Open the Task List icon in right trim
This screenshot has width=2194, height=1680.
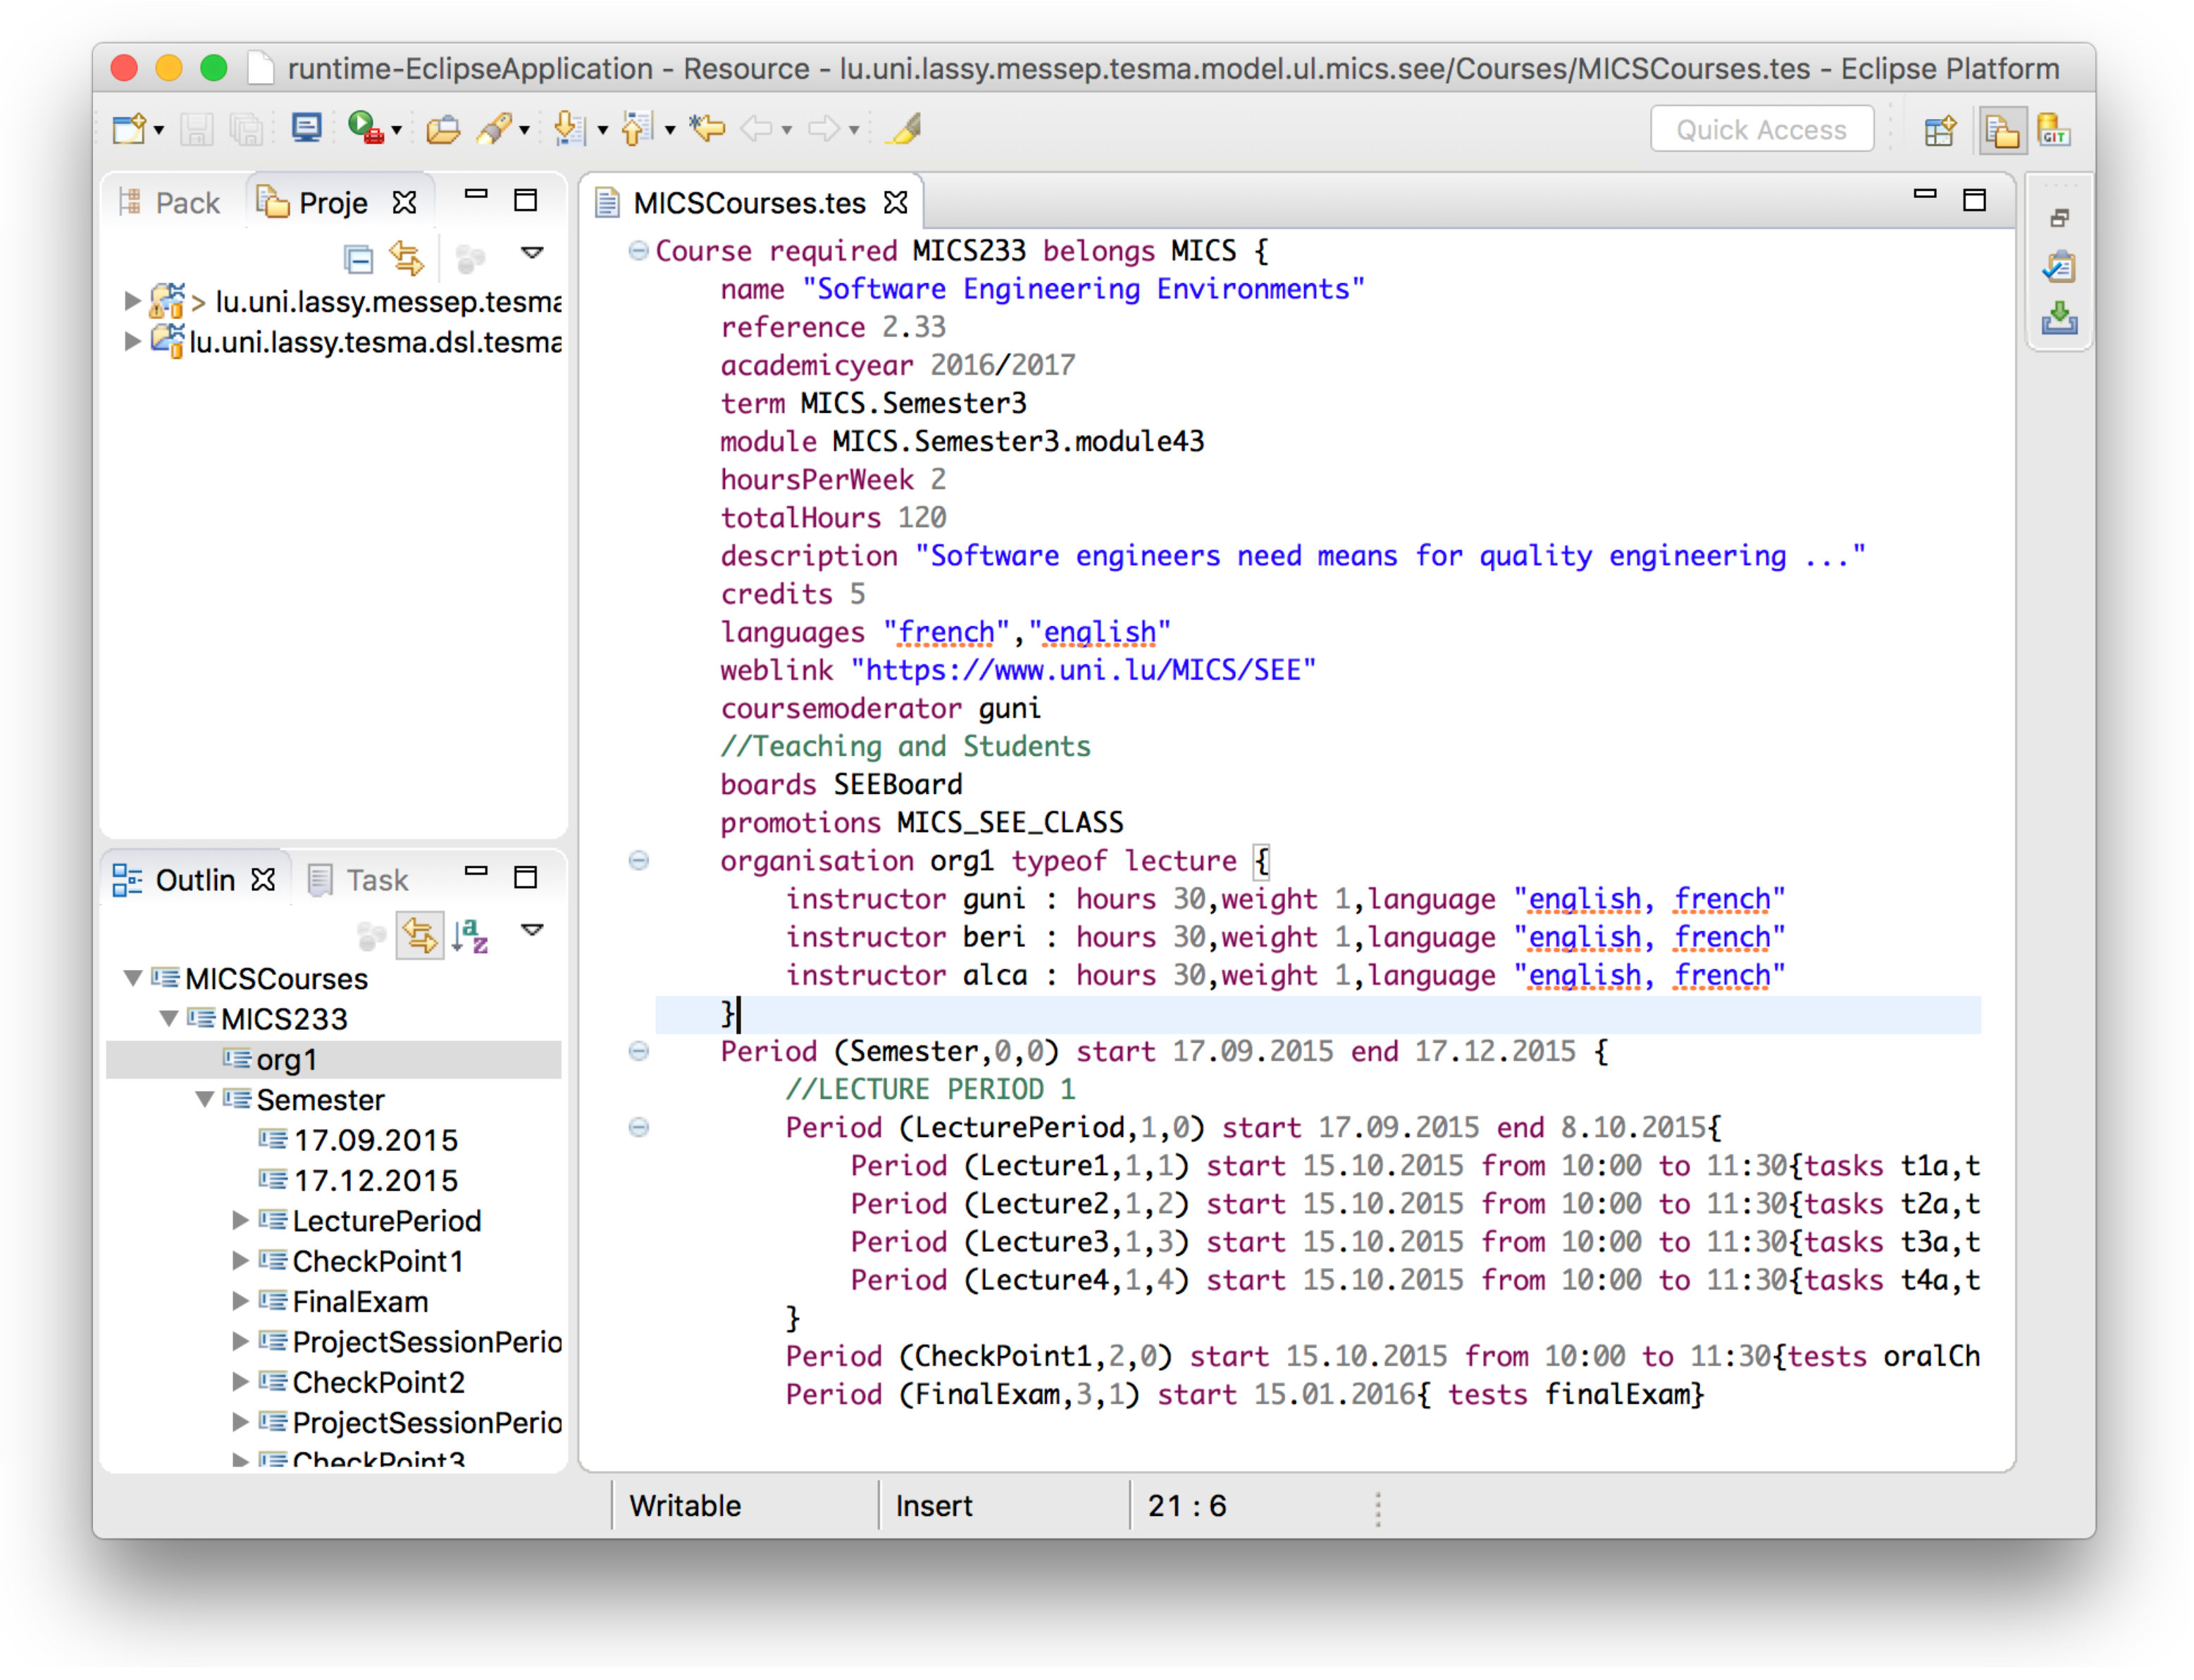click(2059, 267)
